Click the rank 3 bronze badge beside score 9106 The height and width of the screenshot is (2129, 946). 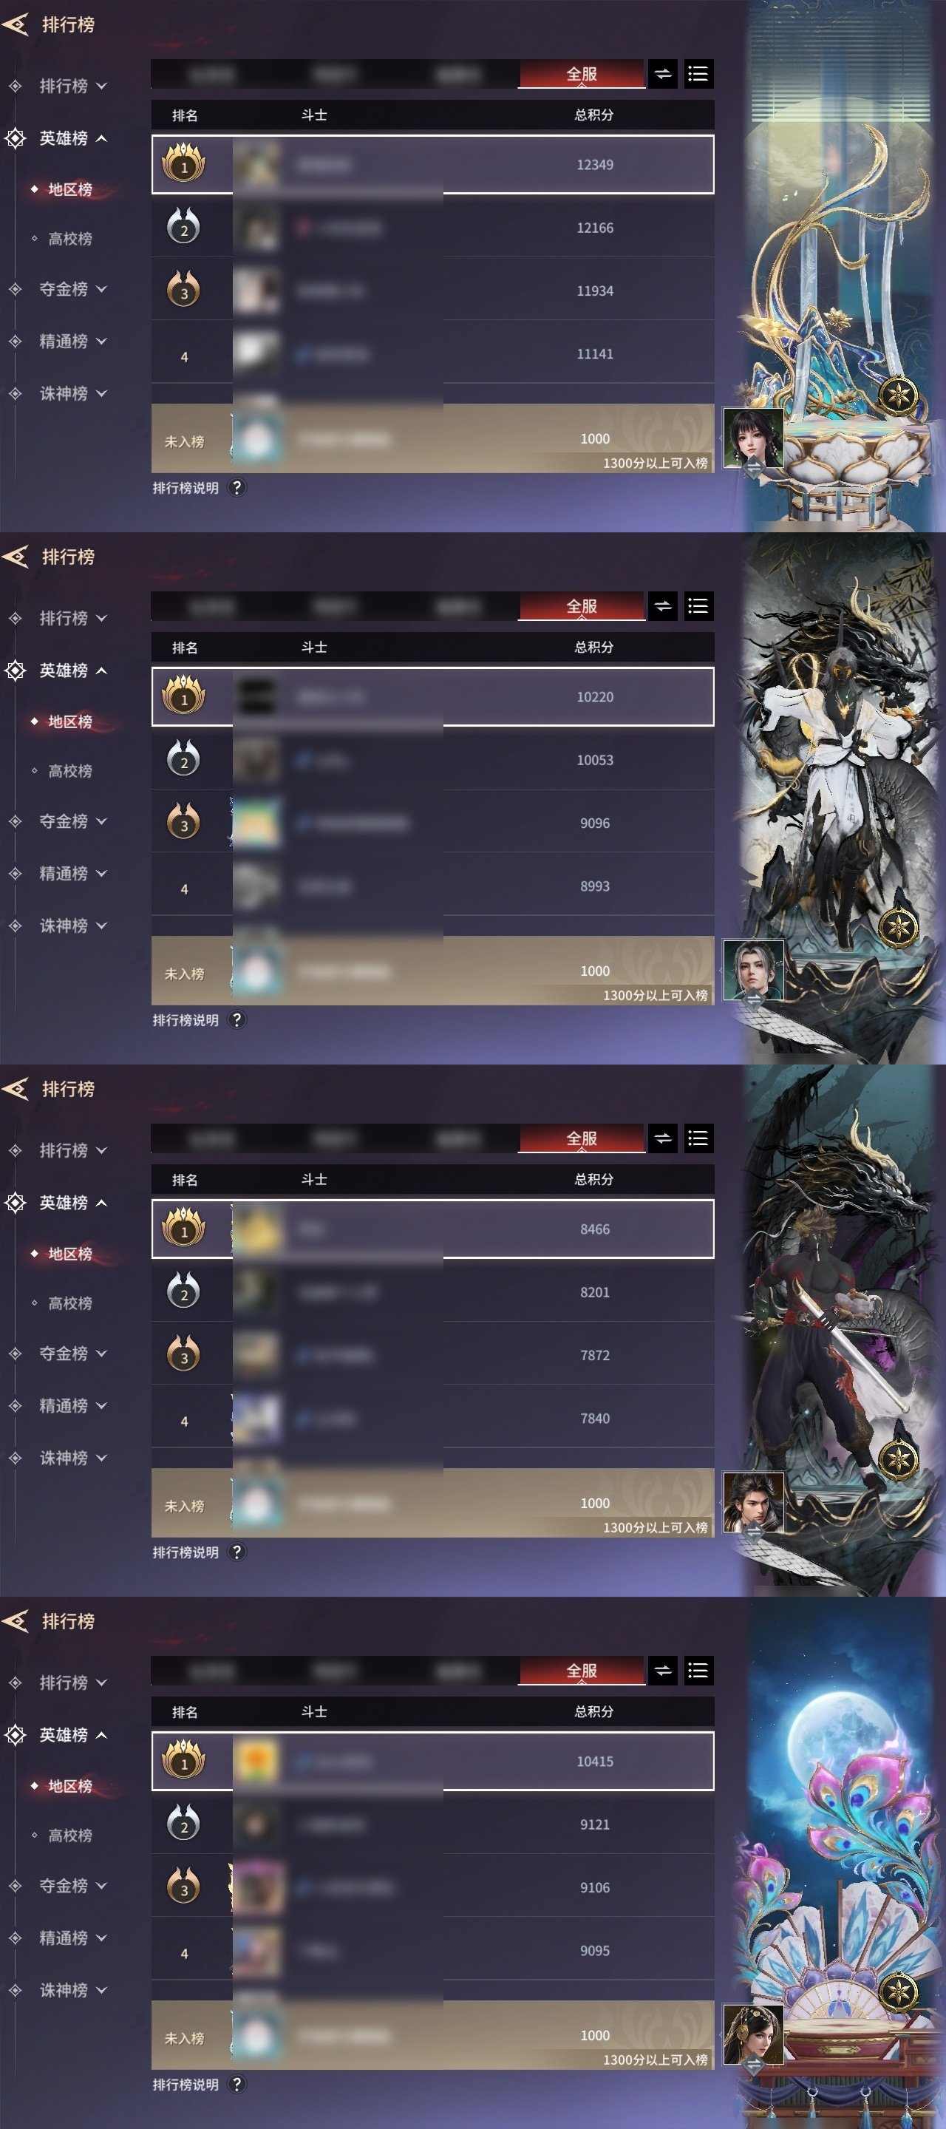[183, 1887]
